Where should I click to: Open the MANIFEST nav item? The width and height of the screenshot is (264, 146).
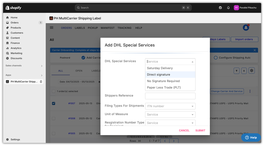(x=108, y=28)
